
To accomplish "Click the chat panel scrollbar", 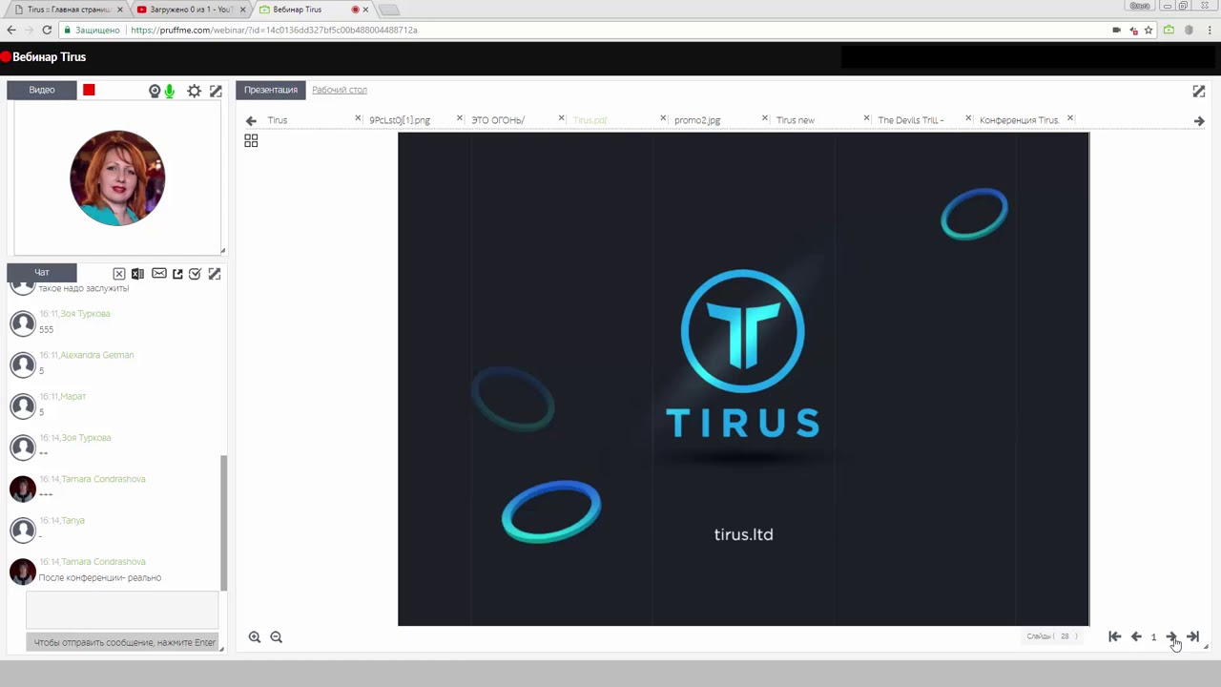I will [x=224, y=523].
